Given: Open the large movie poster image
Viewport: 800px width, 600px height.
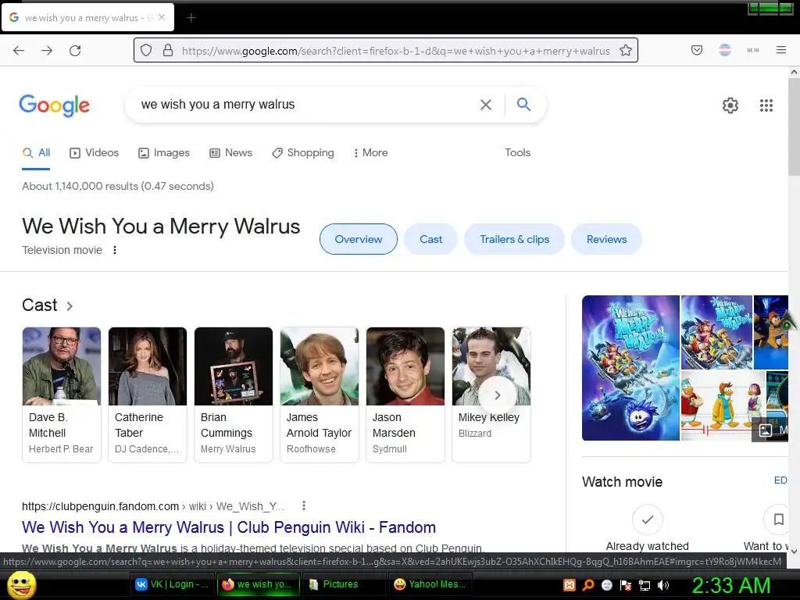Looking at the screenshot, I should click(x=630, y=368).
